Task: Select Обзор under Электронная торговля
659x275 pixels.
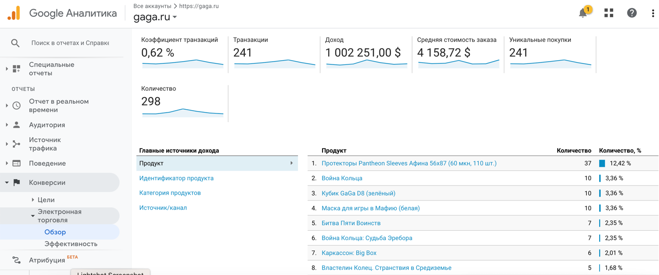Action: [55, 232]
